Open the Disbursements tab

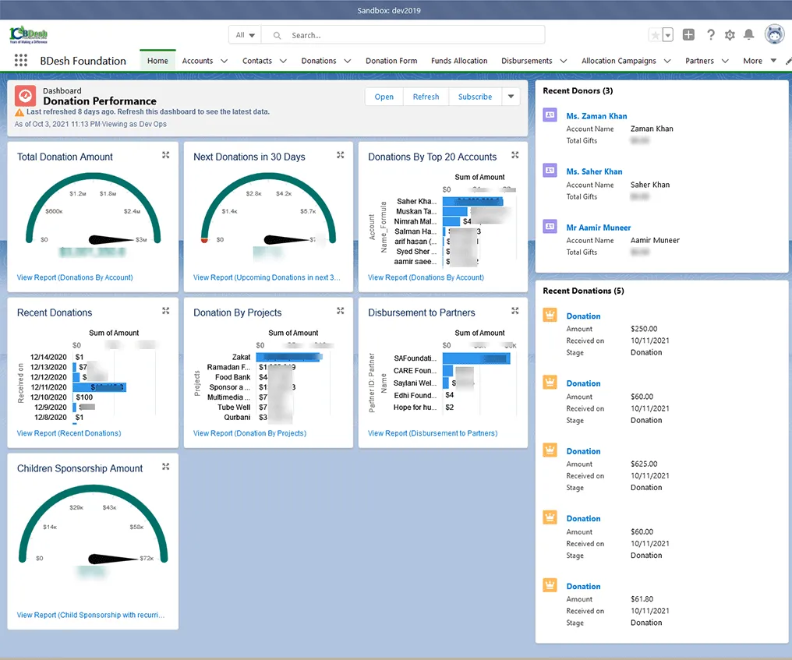click(x=527, y=61)
